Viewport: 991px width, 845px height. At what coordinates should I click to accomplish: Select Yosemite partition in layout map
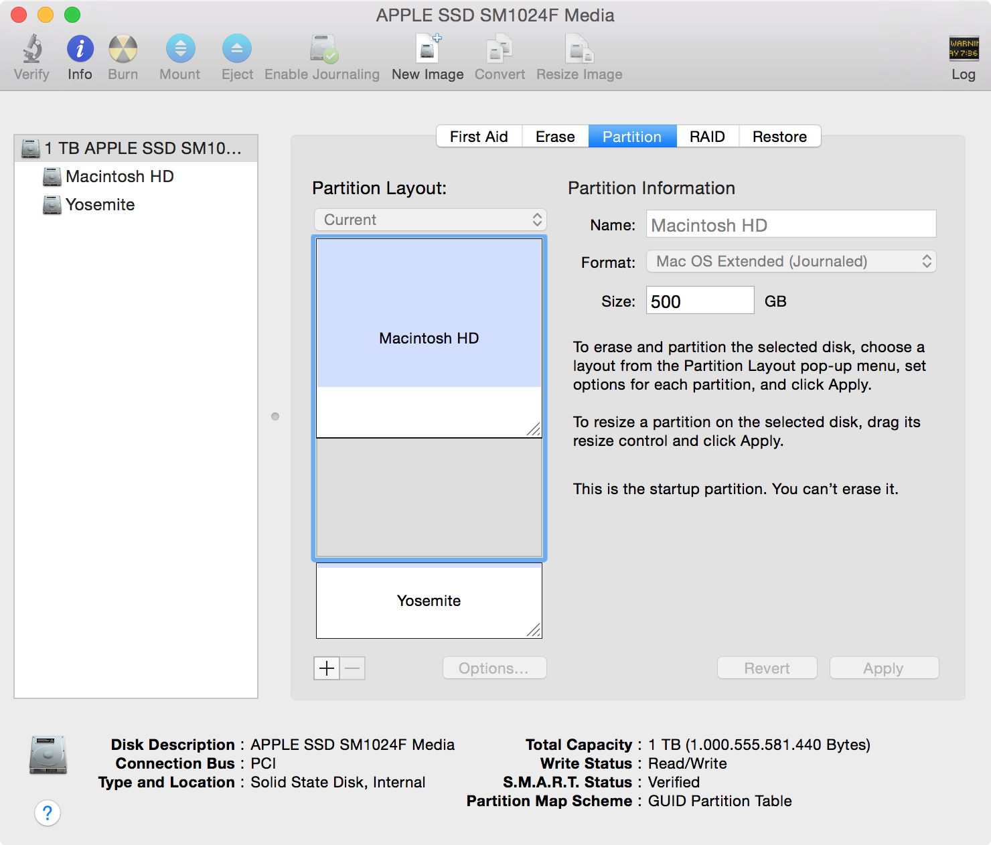coord(429,601)
